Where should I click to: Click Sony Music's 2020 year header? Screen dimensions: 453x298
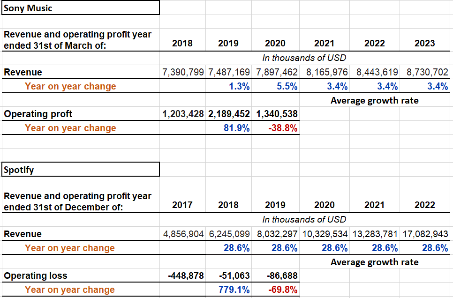[x=275, y=43]
